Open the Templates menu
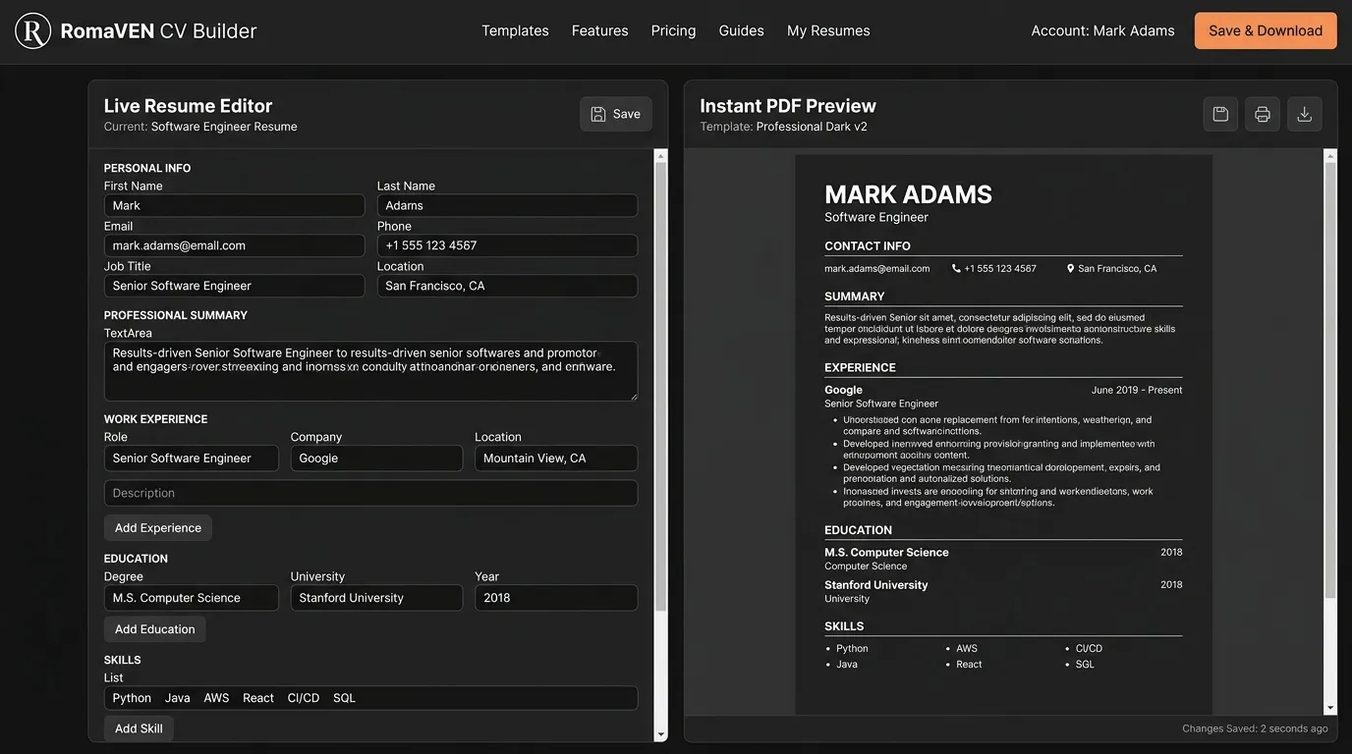The image size is (1352, 754). point(515,30)
